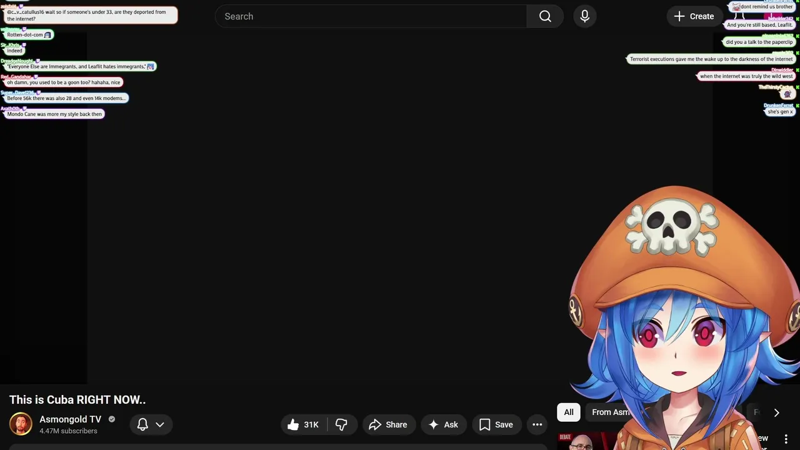Click chat message 'did you a talk to the paperclip'
800x450 pixels.
(759, 42)
